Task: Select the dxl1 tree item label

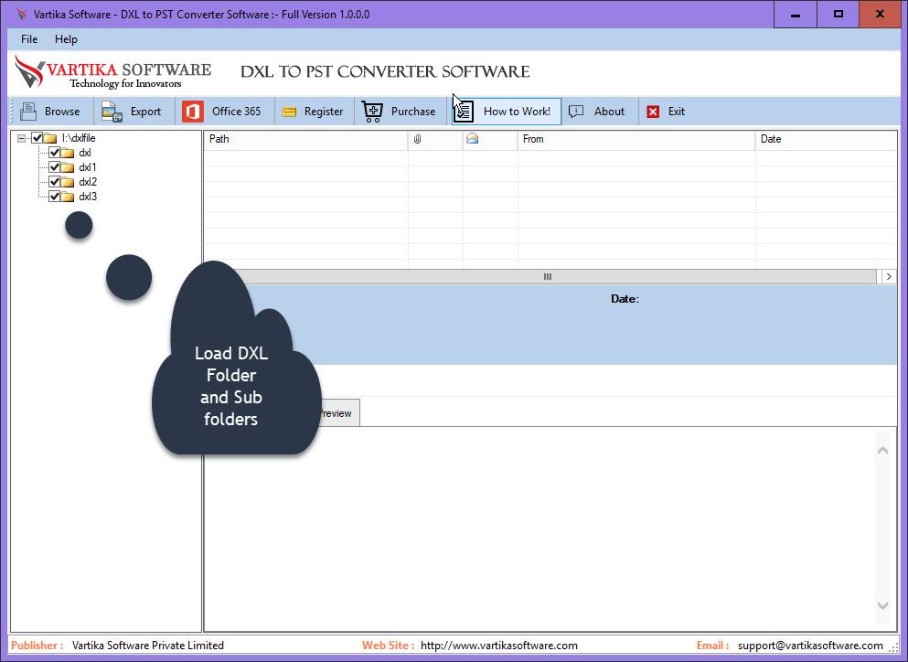Action: point(88,167)
